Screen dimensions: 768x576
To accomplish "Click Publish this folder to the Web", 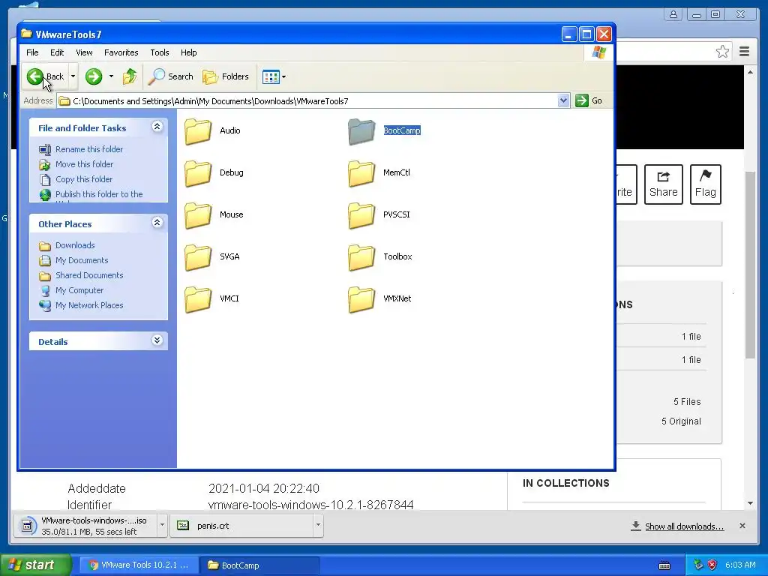I will [x=99, y=194].
